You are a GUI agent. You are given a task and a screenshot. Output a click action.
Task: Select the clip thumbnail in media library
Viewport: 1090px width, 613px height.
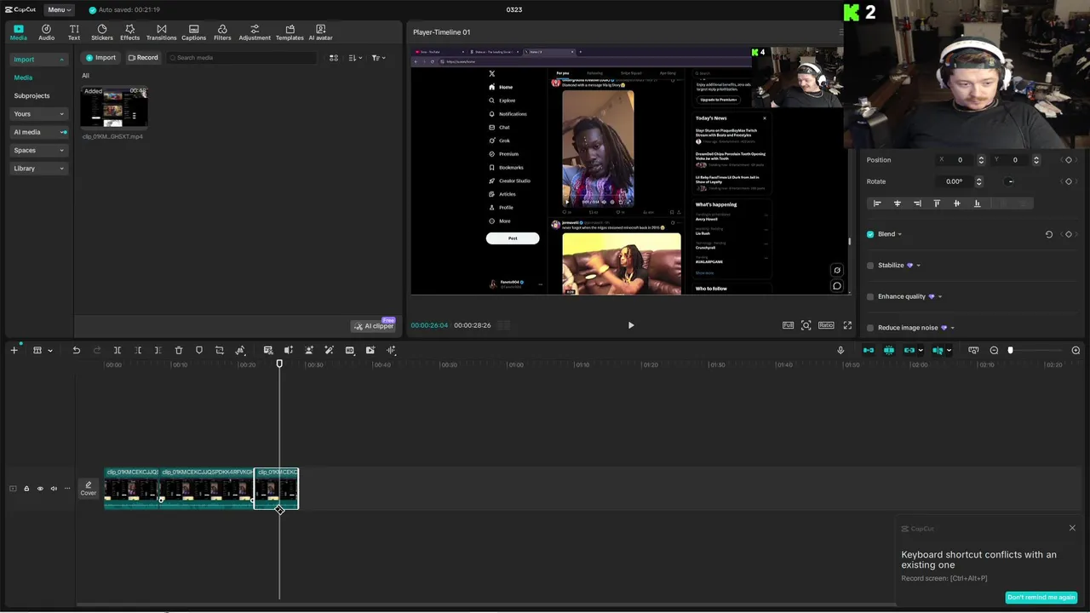(114, 107)
